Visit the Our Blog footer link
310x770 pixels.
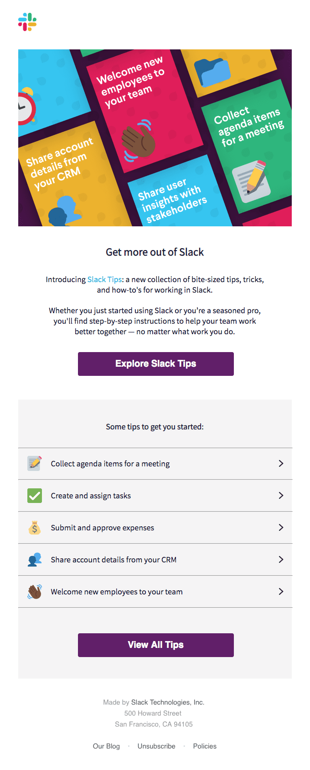(106, 746)
